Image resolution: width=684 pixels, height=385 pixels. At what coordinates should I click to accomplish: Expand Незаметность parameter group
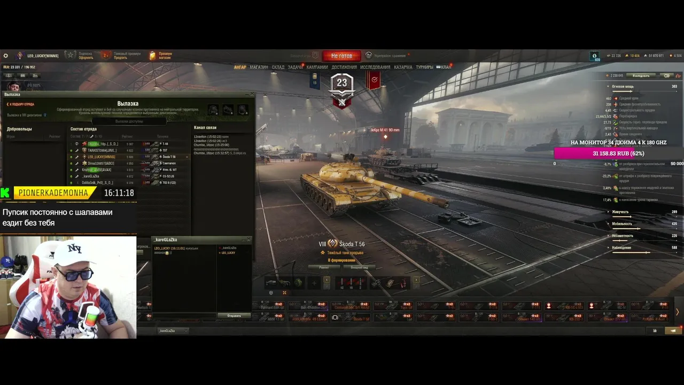(608, 235)
